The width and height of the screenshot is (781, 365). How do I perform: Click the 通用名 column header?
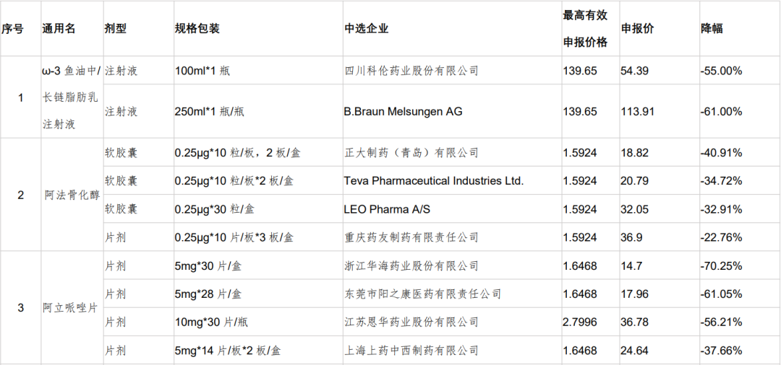point(59,29)
